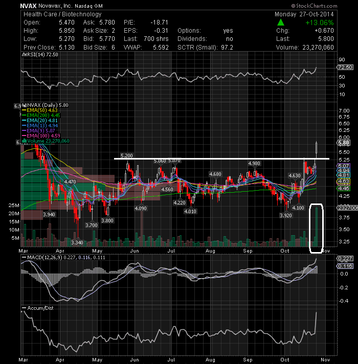Click the Last 5.800 price value
The image size is (358, 364).
[x=325, y=39]
